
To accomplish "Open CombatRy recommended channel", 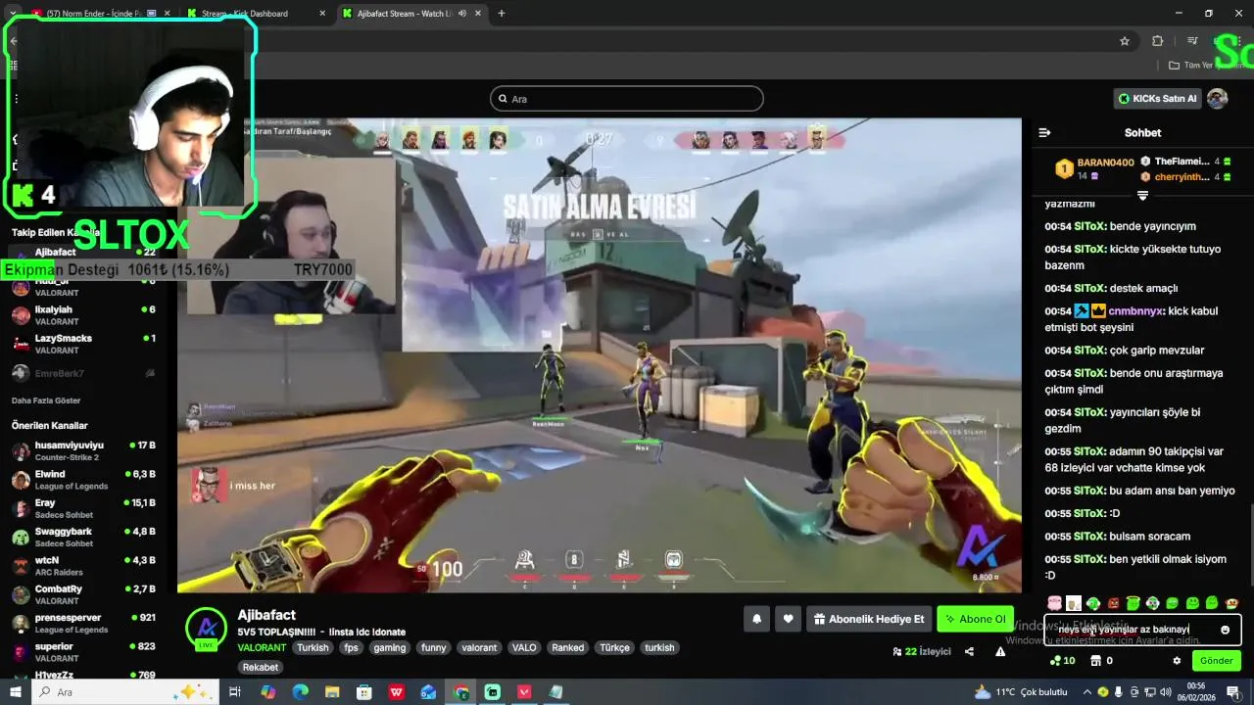I will pos(83,594).
